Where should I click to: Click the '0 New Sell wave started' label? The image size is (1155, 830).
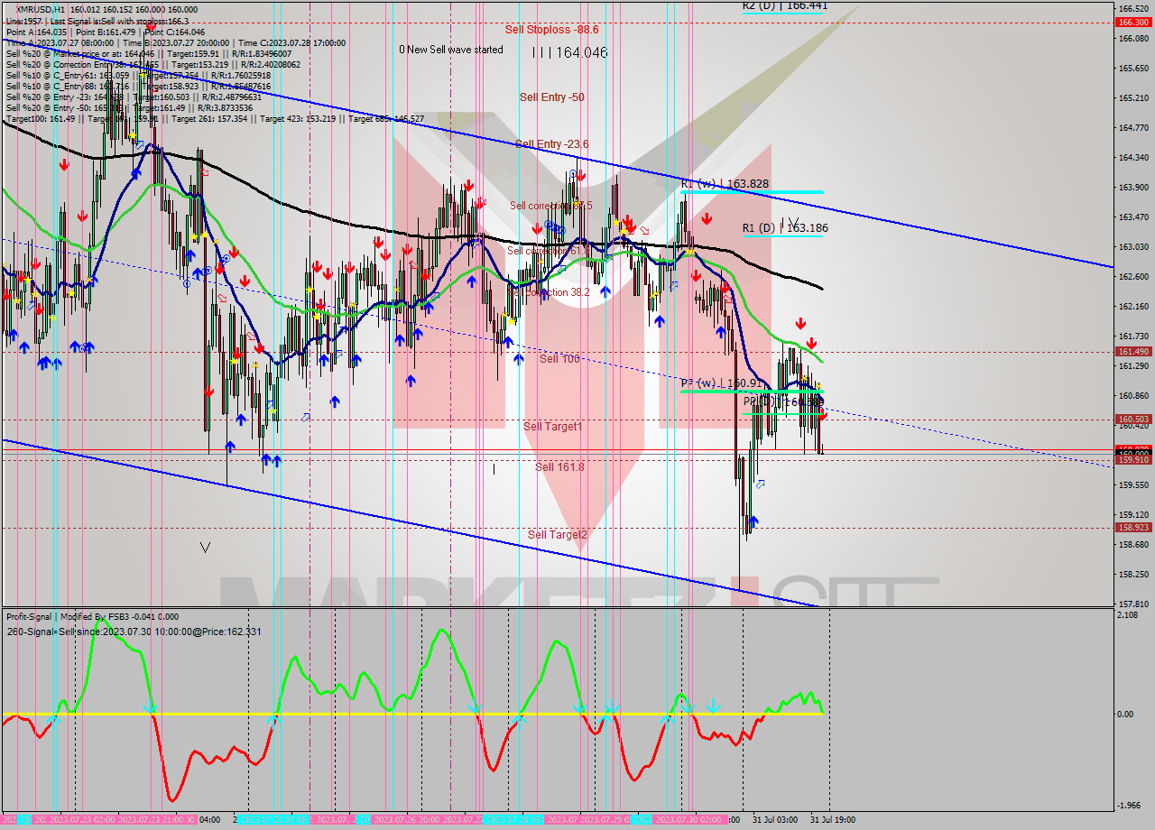point(451,50)
